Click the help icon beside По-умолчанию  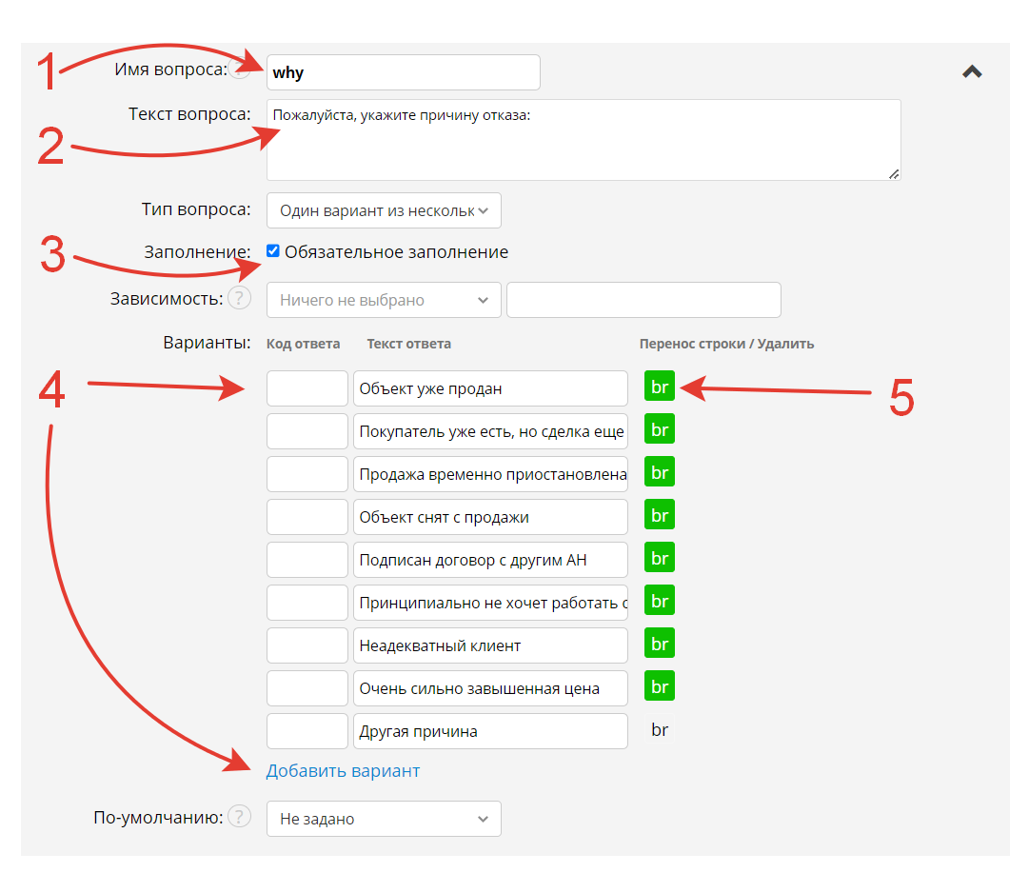(x=239, y=817)
